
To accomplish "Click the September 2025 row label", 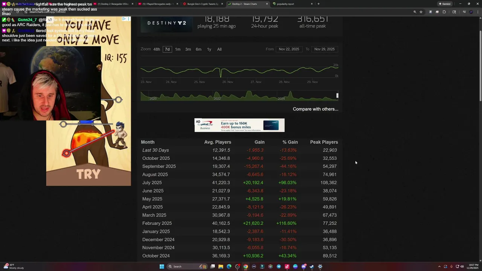I will point(159,166).
